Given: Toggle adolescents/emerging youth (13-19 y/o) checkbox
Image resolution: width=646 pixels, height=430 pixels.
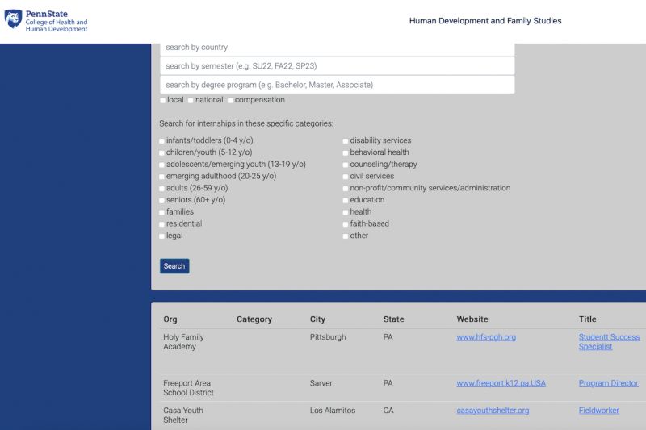Looking at the screenshot, I should coord(162,165).
